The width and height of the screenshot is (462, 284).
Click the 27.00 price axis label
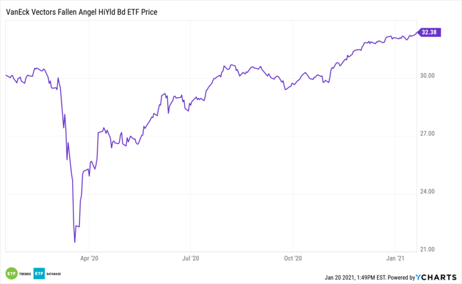point(428,134)
